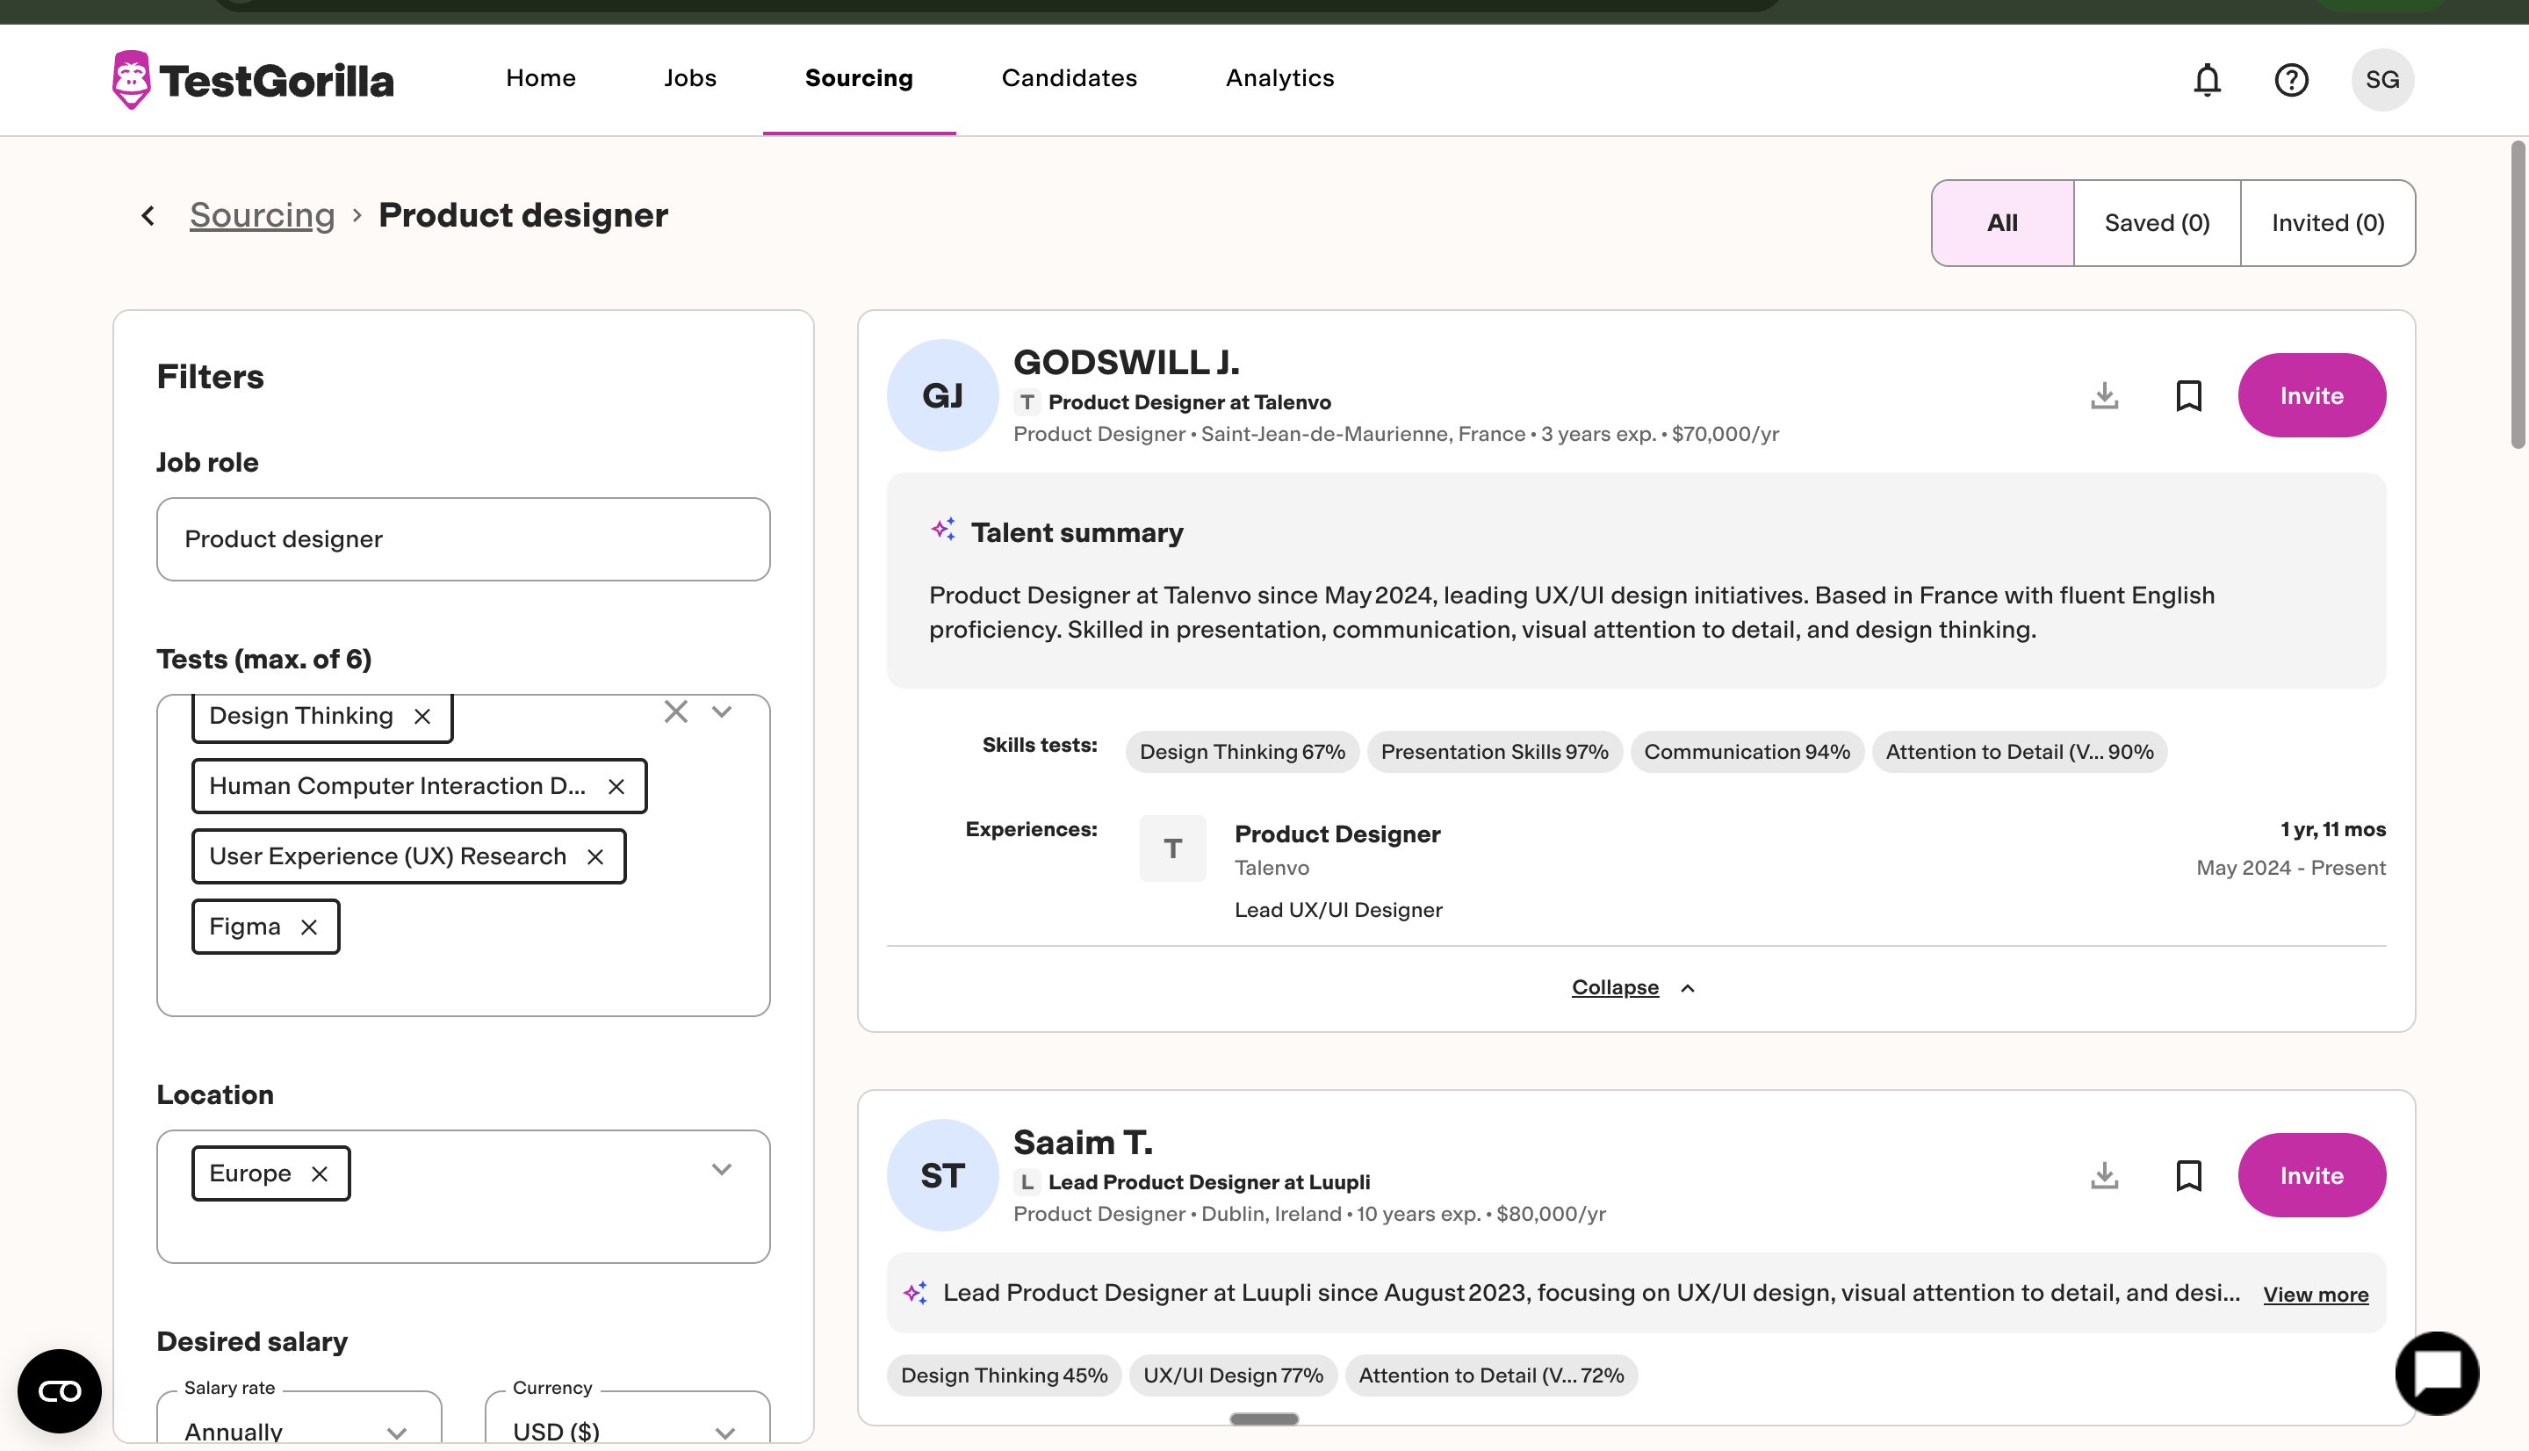
Task: Open Godswill J.'s name heading
Action: tap(1127, 363)
